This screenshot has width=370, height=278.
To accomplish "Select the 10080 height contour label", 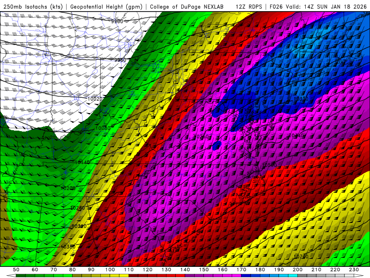I will pyautogui.click(x=103, y=128).
